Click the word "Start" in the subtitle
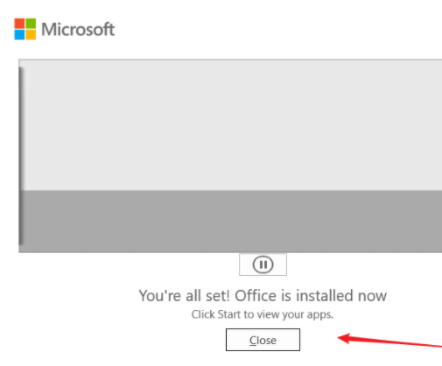The width and height of the screenshot is (442, 366). click(229, 314)
